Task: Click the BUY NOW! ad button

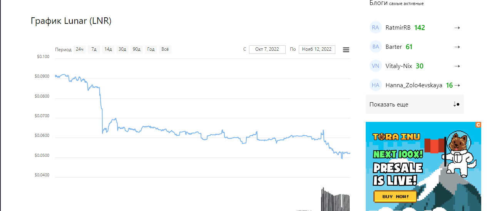Action: tap(395, 197)
